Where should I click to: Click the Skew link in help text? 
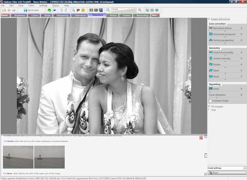[x=10, y=174]
